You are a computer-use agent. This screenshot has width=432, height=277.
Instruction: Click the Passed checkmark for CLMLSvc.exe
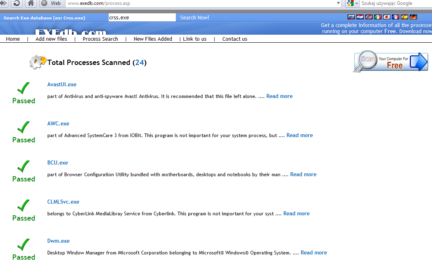pyautogui.click(x=23, y=205)
